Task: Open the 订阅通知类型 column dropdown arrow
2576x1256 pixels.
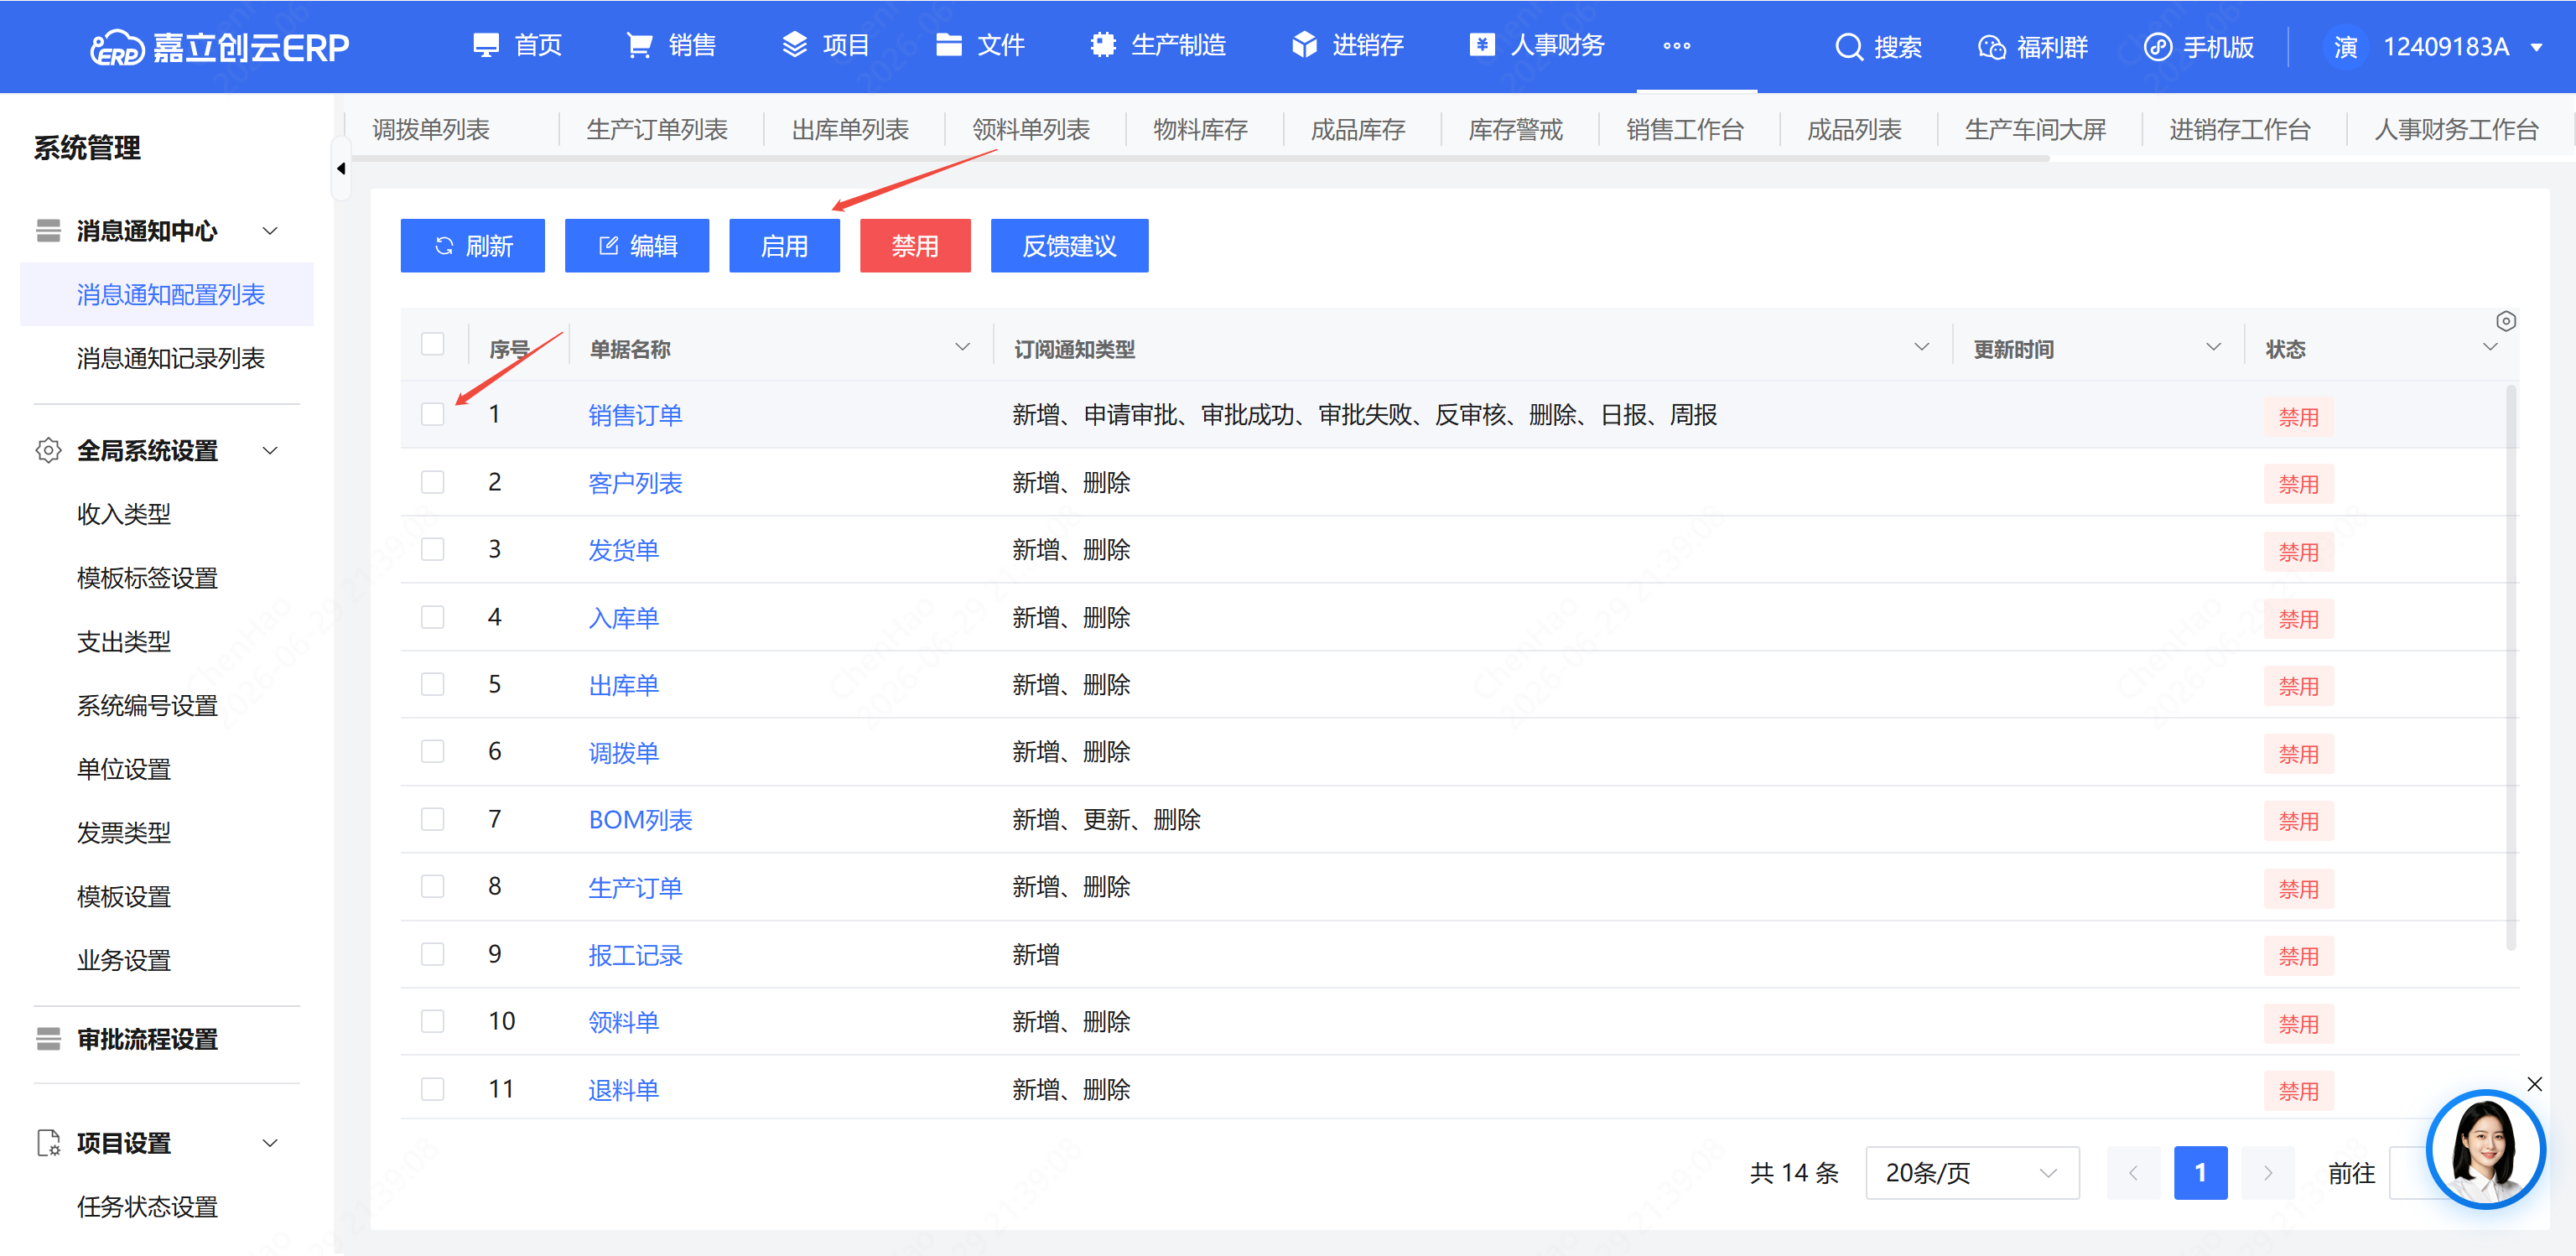Action: pyautogui.click(x=1921, y=347)
